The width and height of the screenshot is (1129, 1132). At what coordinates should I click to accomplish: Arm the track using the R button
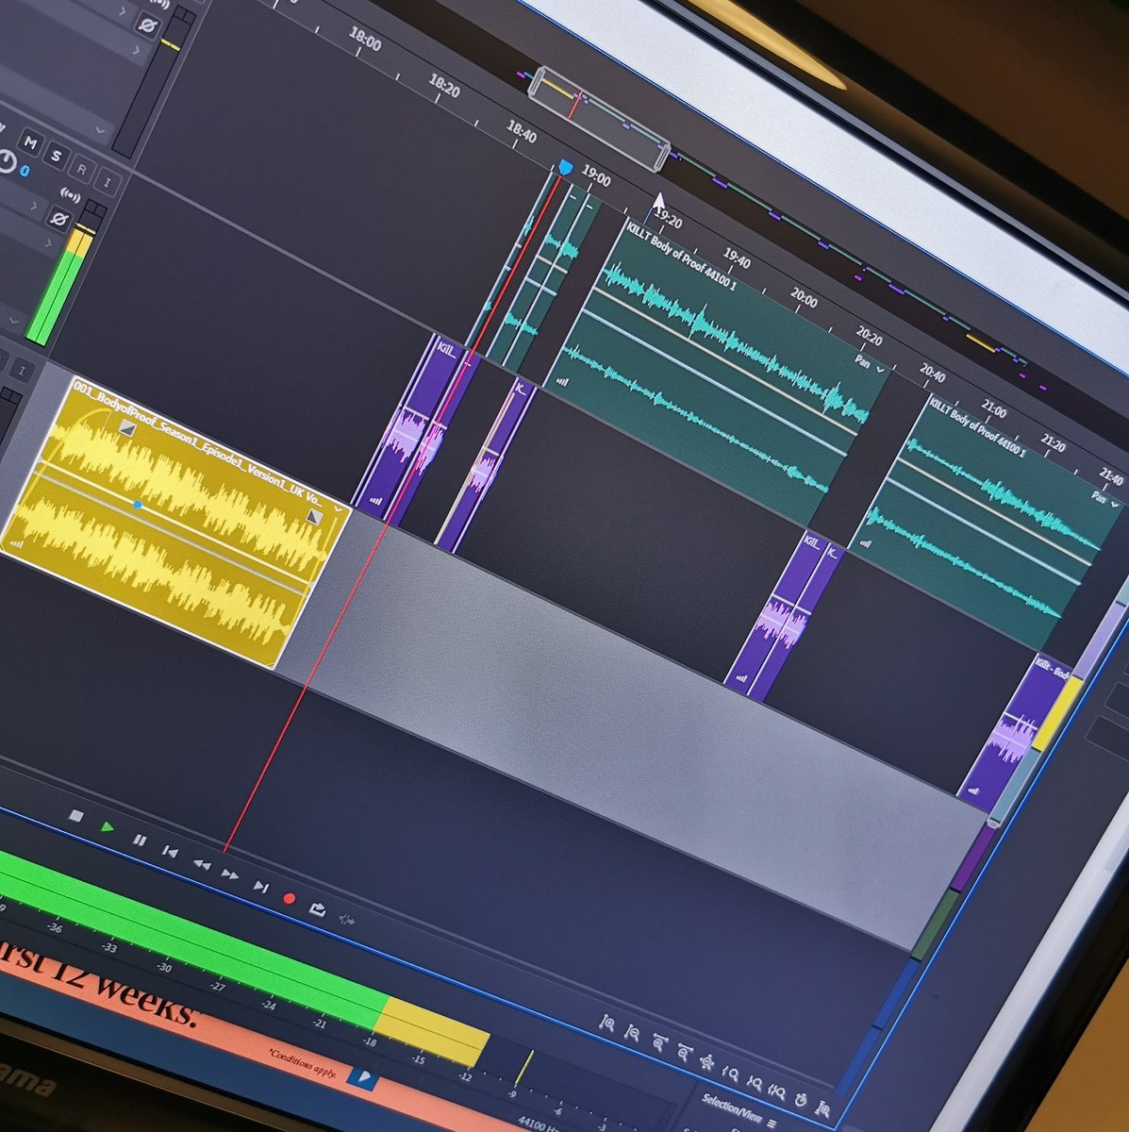[x=82, y=169]
